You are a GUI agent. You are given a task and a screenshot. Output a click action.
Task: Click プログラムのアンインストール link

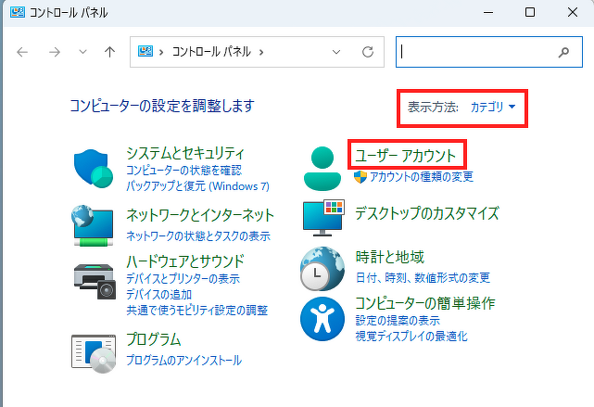[183, 360]
